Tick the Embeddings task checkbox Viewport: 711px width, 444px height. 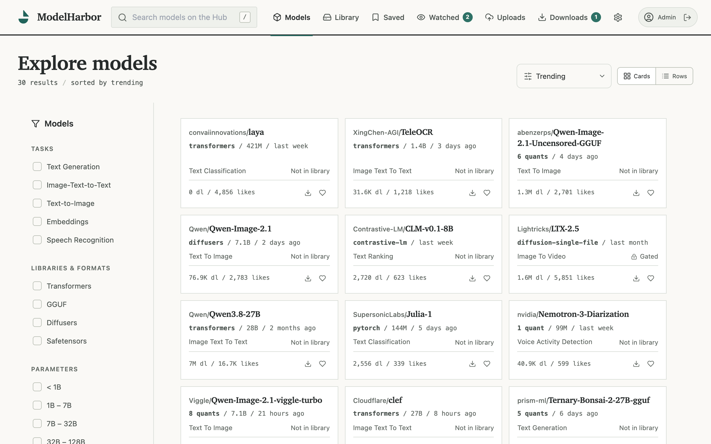[x=37, y=221]
